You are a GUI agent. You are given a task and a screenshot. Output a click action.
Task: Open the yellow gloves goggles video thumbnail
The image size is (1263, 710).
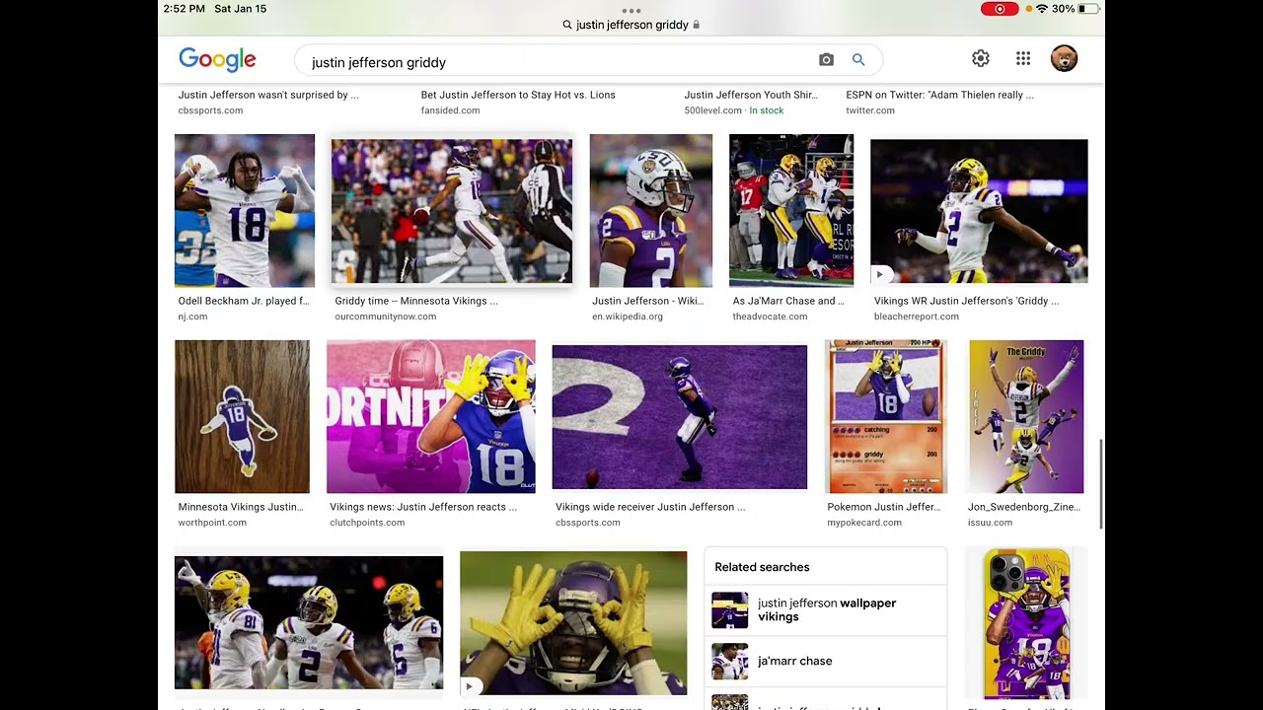tap(573, 623)
